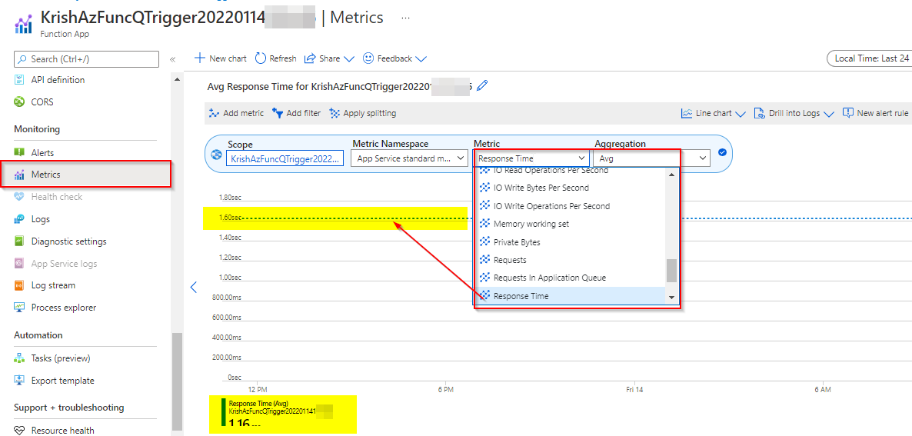The width and height of the screenshot is (912, 436).
Task: Click the Log stream icon
Action: [x=19, y=285]
